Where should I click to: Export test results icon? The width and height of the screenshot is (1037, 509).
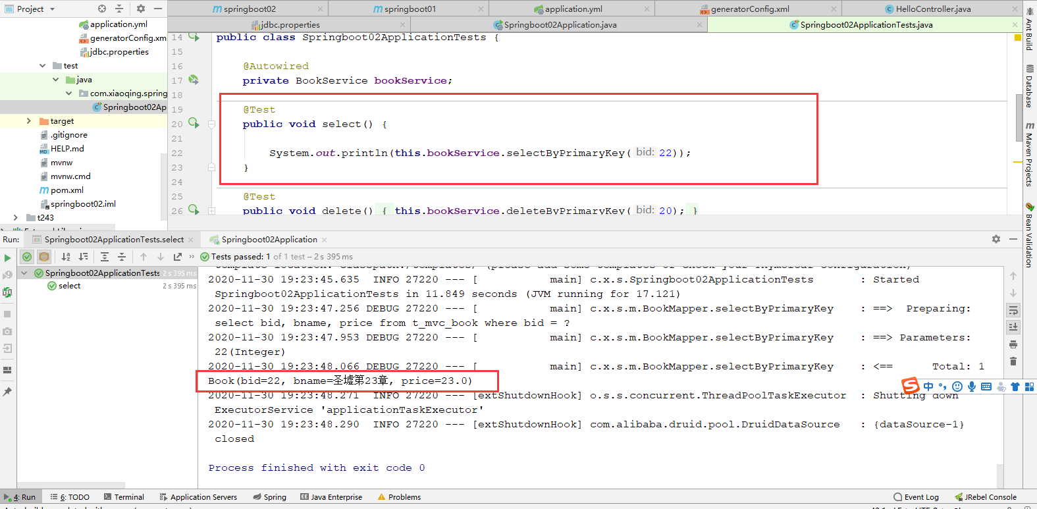pyautogui.click(x=178, y=257)
